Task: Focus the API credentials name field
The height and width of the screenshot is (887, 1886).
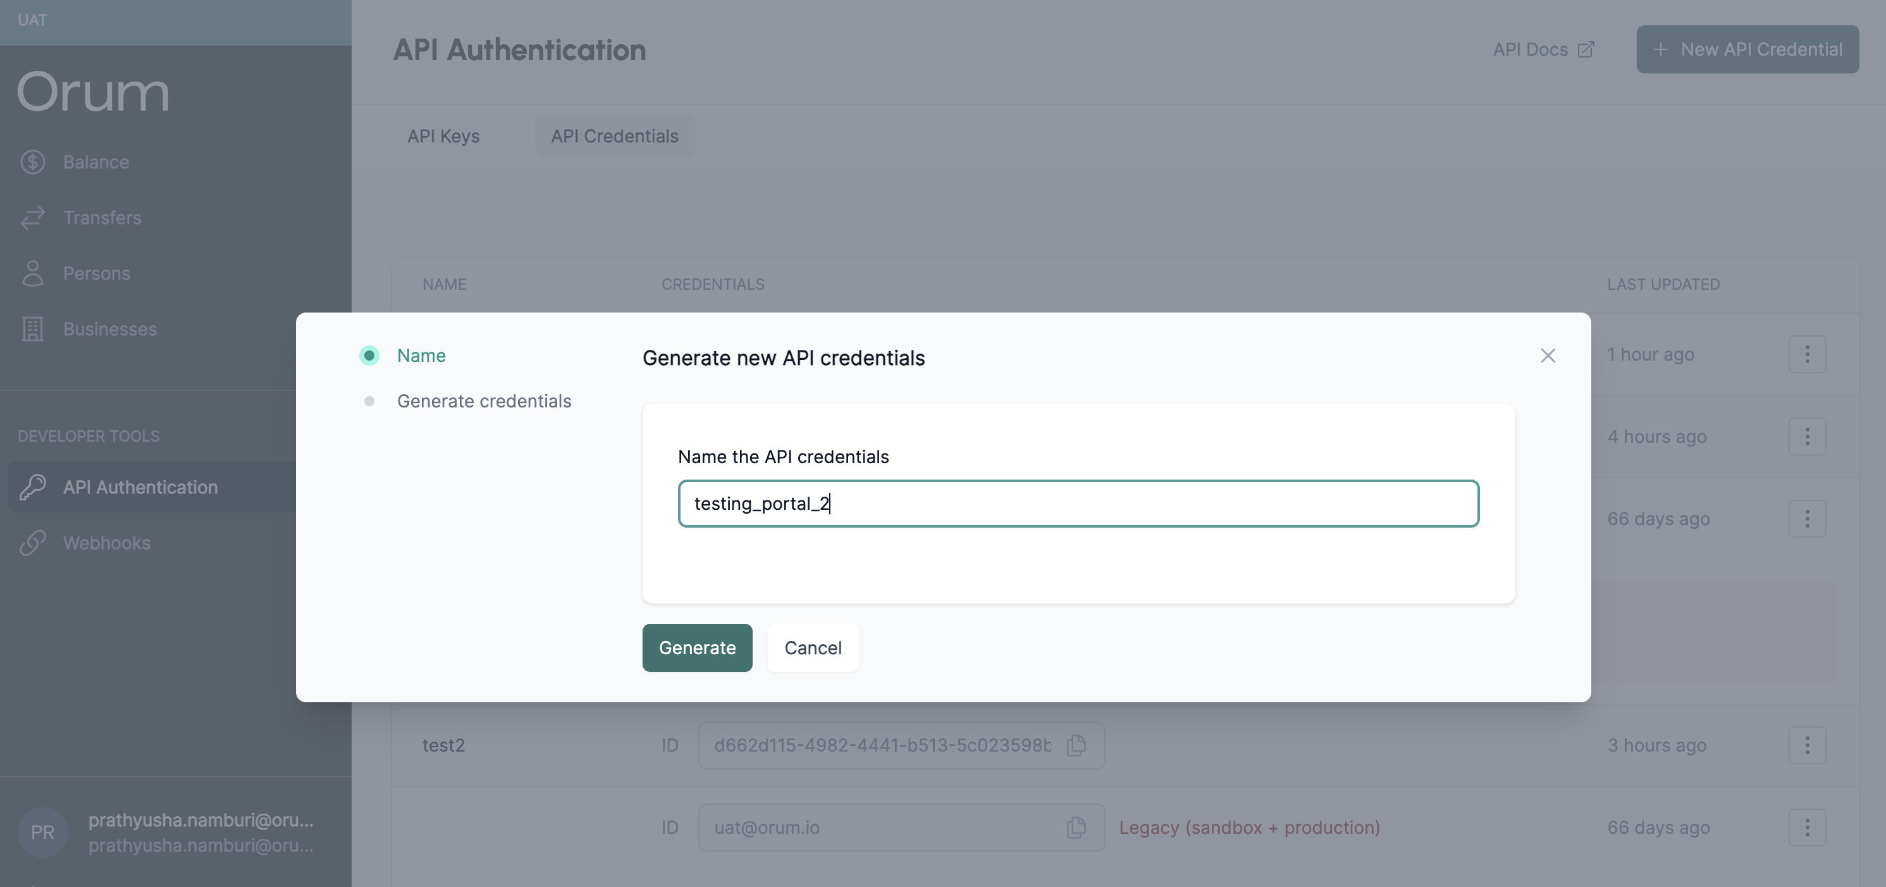Action: pos(1078,504)
